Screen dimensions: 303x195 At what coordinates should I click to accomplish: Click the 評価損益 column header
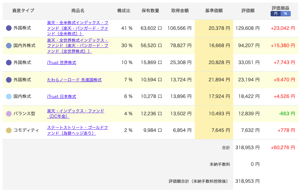pos(281,8)
